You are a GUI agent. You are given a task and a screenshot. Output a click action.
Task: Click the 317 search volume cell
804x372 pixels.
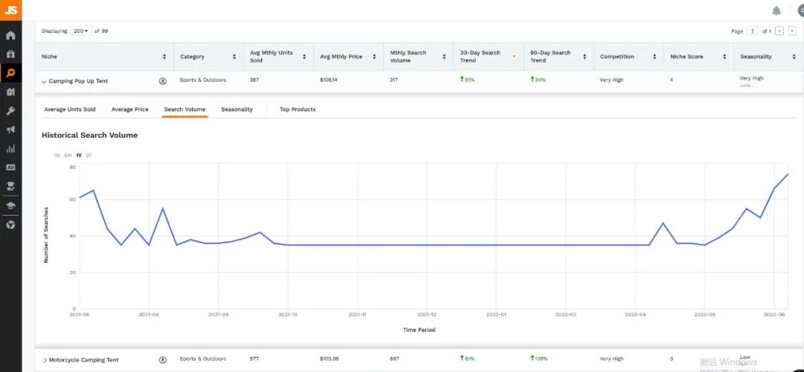click(x=394, y=80)
